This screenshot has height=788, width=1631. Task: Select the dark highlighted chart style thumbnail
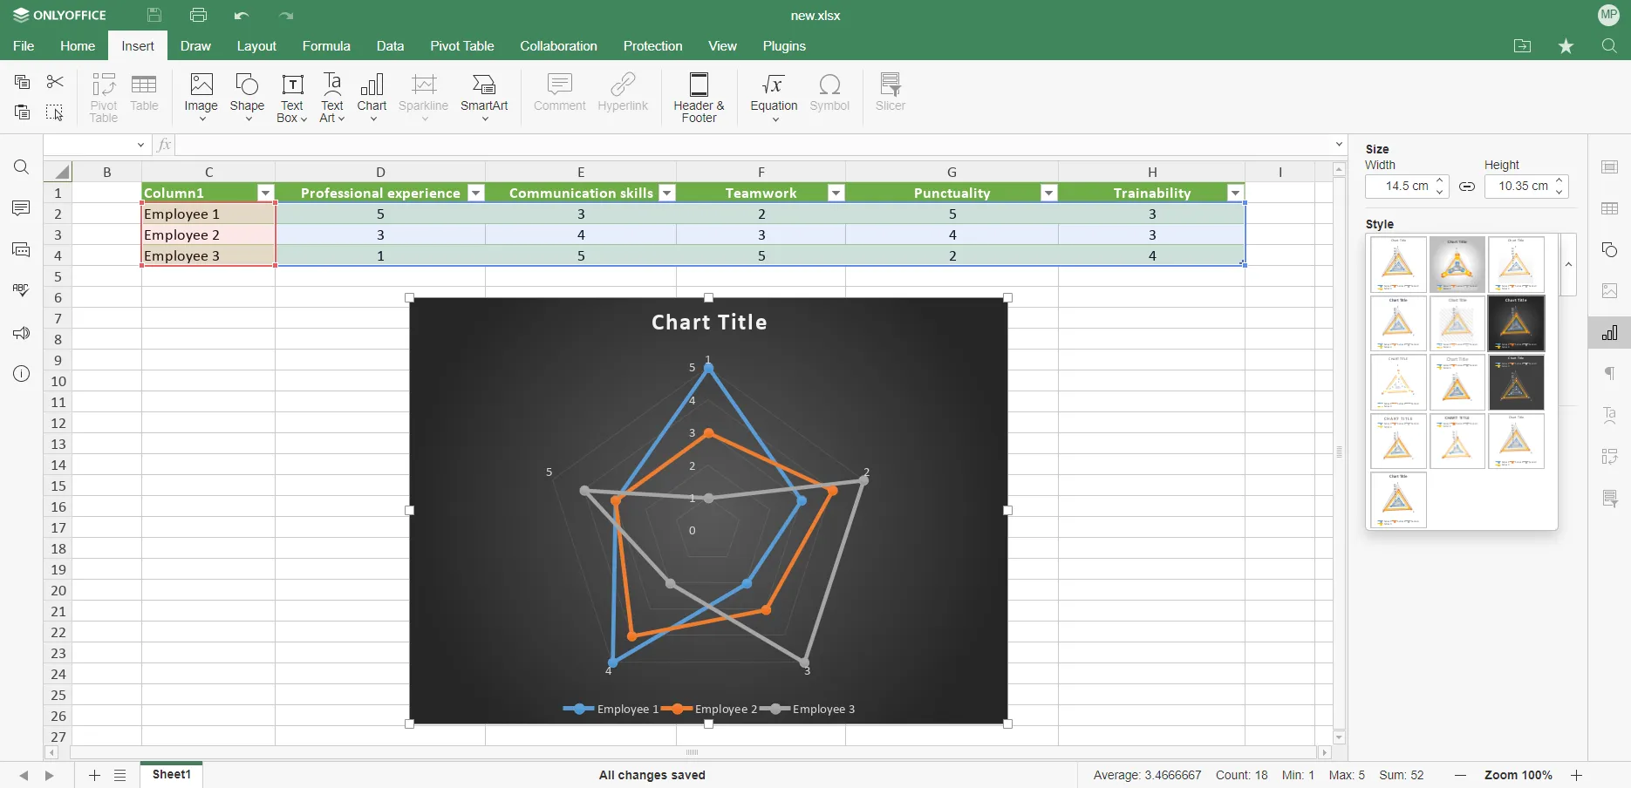tap(1516, 323)
